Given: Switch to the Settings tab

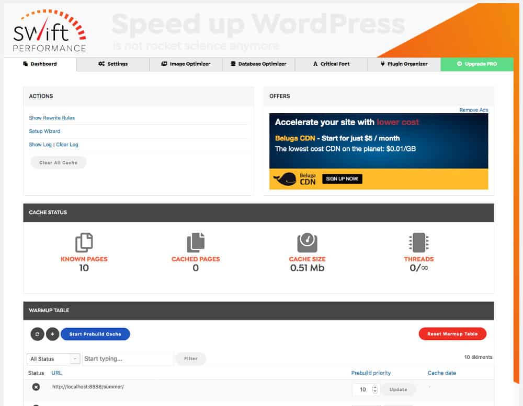Looking at the screenshot, I should point(113,64).
